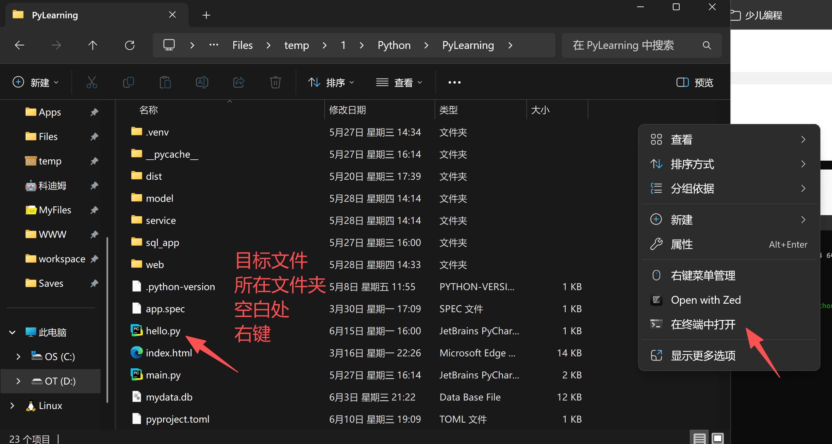Go up one folder level
The height and width of the screenshot is (444, 832).
coord(93,45)
